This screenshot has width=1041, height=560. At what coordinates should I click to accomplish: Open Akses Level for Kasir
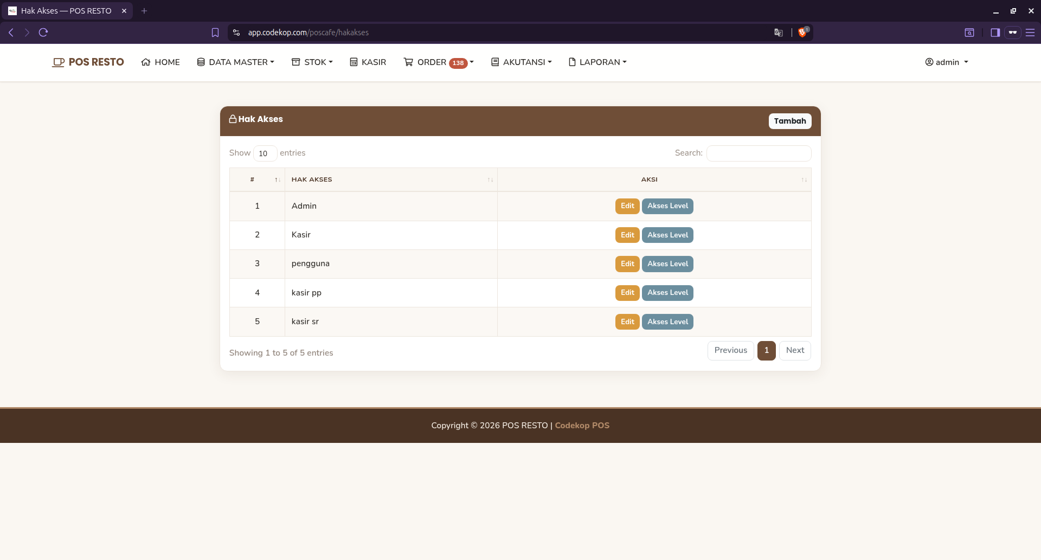tap(667, 235)
